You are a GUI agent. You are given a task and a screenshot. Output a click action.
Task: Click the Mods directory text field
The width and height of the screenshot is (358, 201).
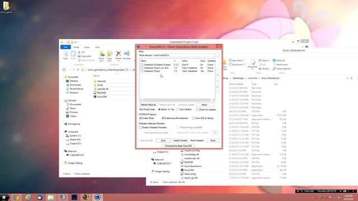pyautogui.click(x=183, y=55)
